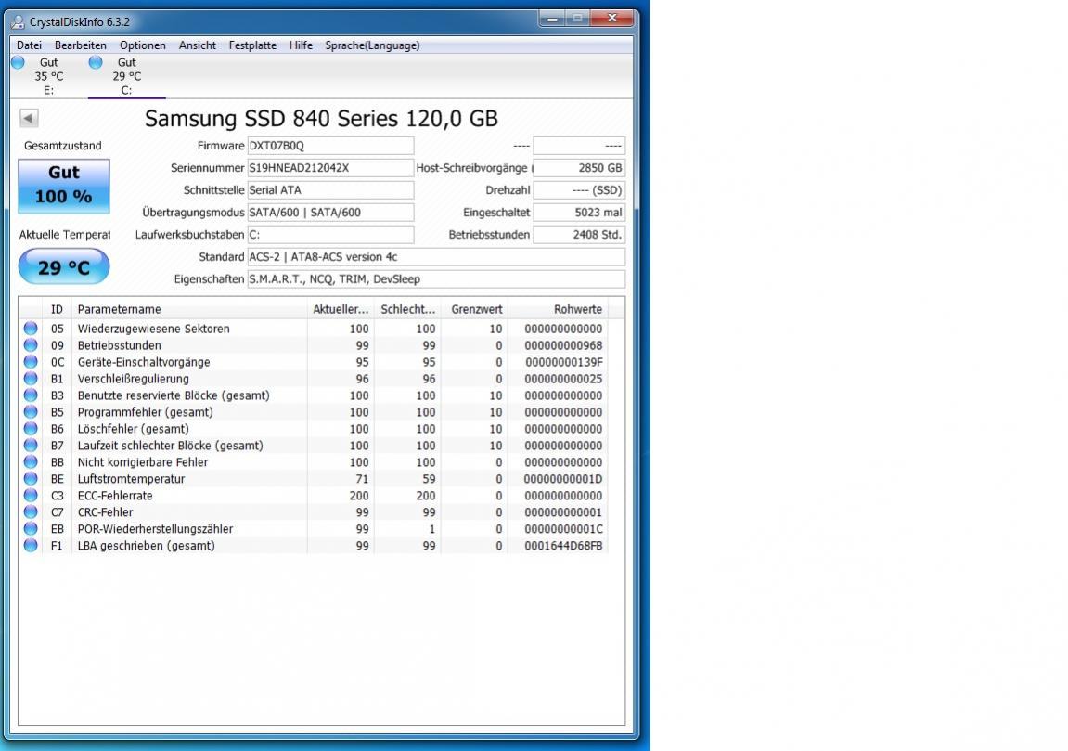Sort by the Grenzwert column header
Screen dimensions: 1068x751
pyautogui.click(x=475, y=309)
